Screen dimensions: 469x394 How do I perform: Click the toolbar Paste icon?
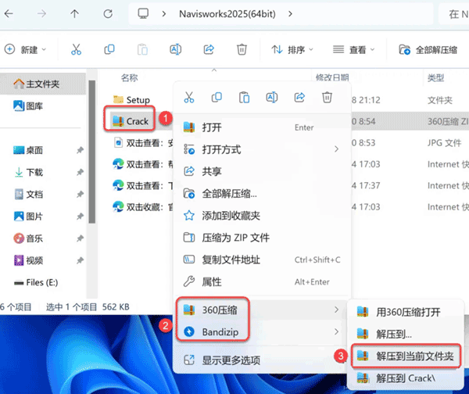pos(142,49)
